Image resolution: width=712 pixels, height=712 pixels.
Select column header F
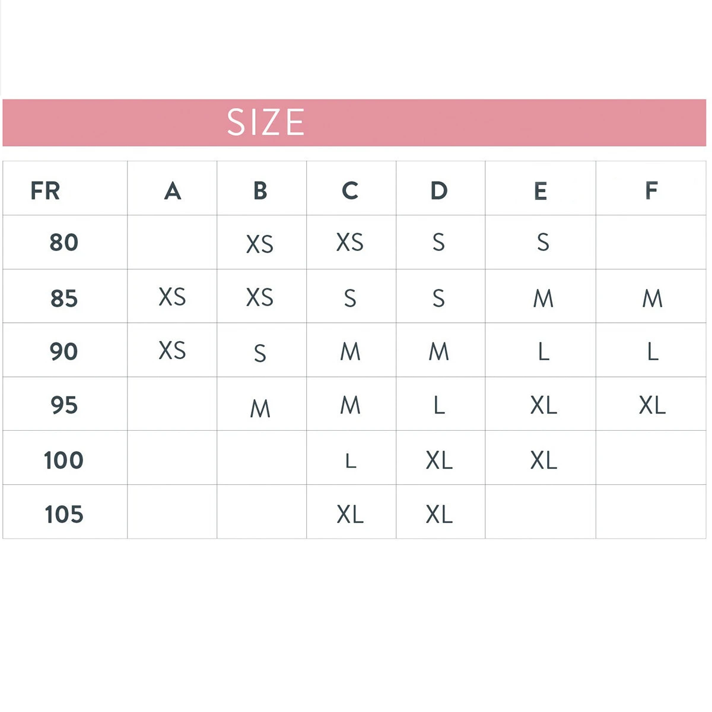click(651, 191)
